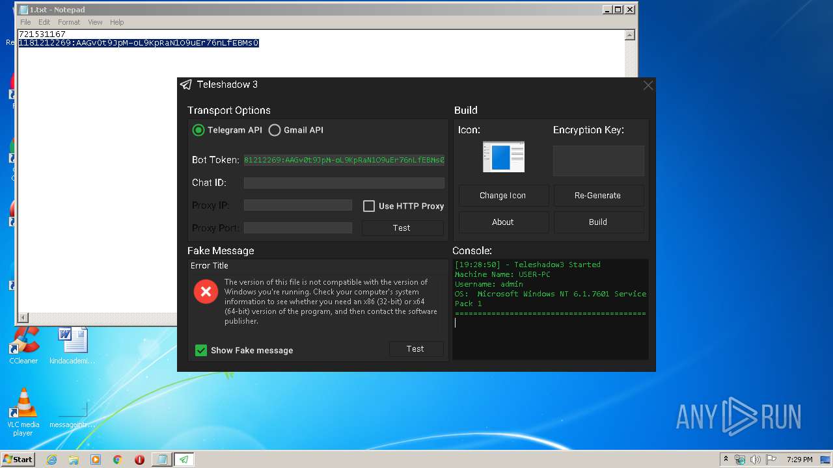Show hidden tray icons arrow

point(726,460)
